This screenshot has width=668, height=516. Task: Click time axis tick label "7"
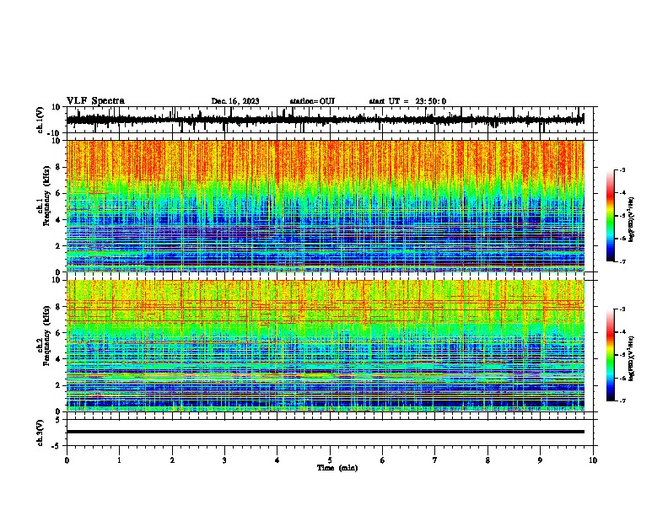435,460
